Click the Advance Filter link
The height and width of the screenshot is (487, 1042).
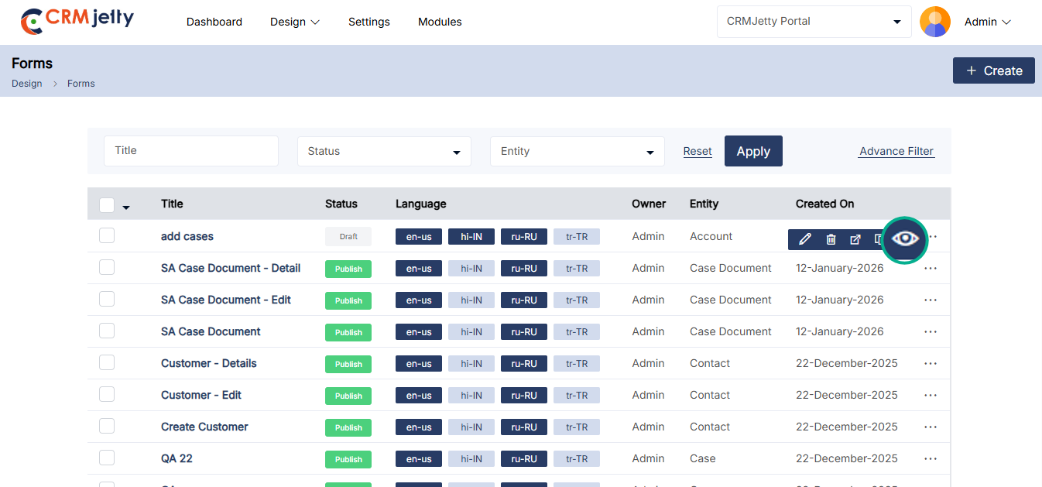tap(896, 151)
